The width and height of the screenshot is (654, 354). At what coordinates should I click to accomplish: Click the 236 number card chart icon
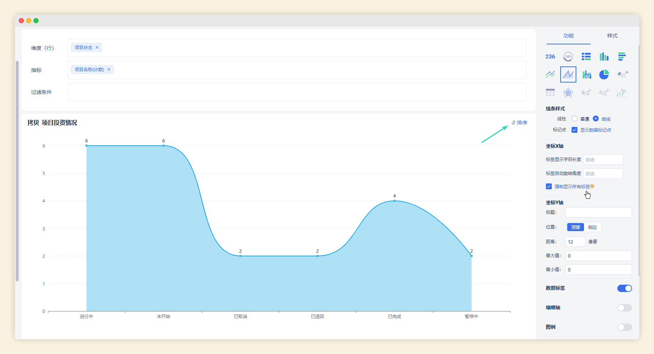[550, 56]
